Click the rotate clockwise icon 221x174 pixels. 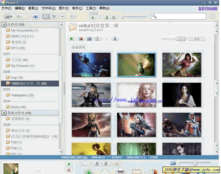(x=106, y=163)
